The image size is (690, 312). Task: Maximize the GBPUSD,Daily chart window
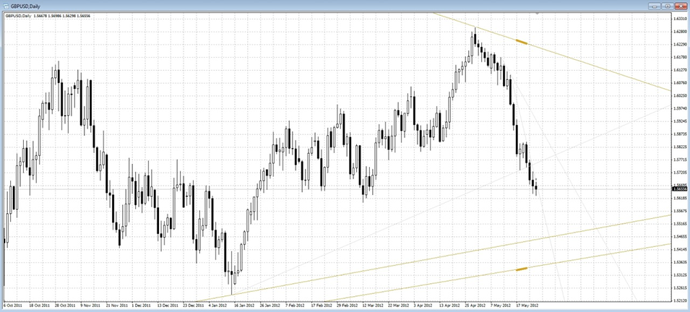(668, 5)
